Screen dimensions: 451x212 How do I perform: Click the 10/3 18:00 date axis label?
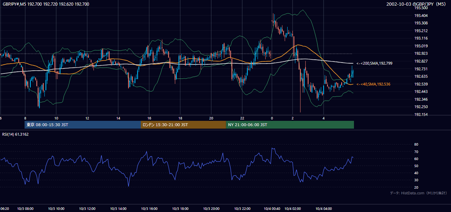point(180,208)
